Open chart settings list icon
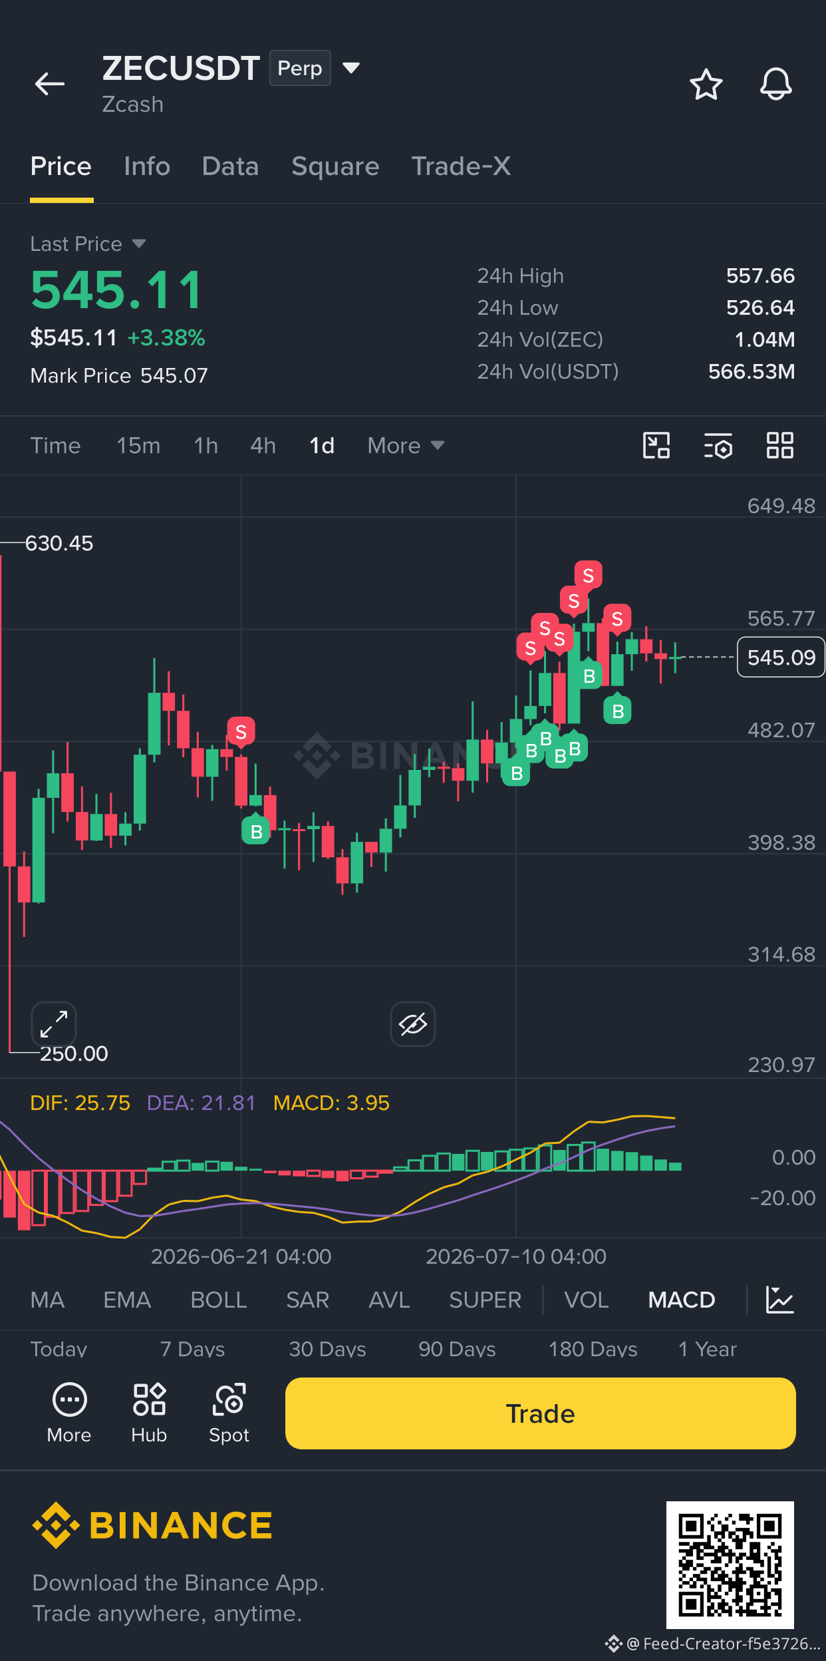Viewport: 826px width, 1661px height. tap(718, 446)
